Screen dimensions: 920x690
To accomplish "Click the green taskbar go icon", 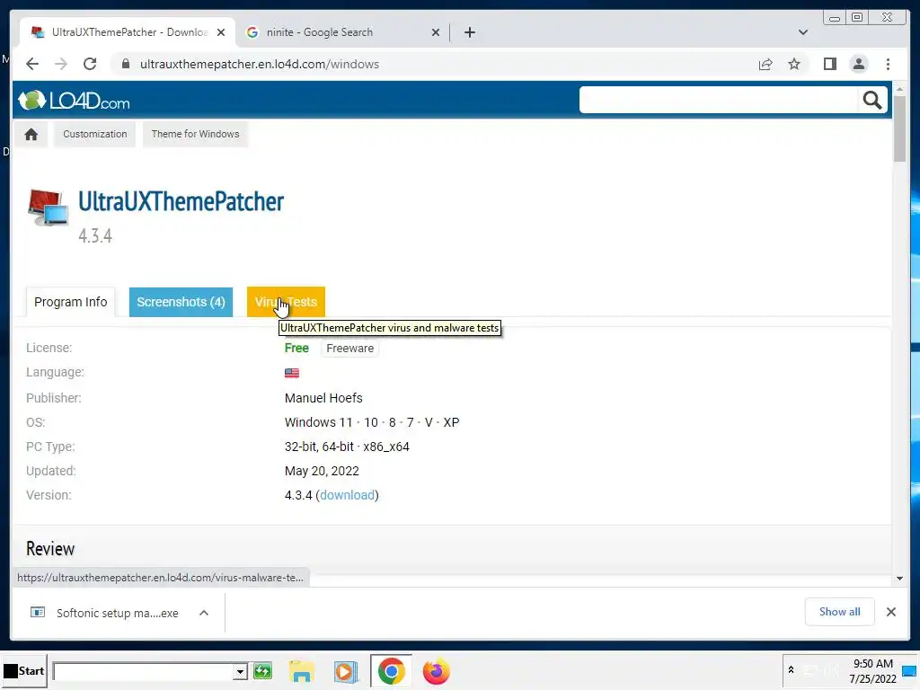I will [x=263, y=670].
